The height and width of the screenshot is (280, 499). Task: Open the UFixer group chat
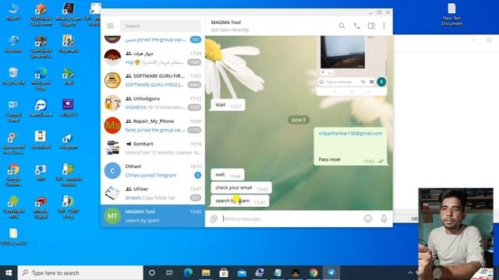point(153,193)
